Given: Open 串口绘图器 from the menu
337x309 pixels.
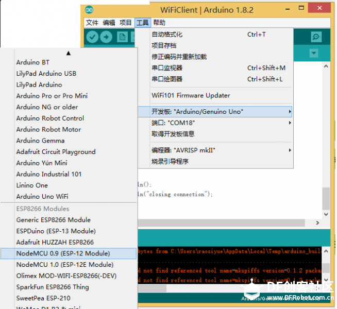Looking at the screenshot, I should (x=215, y=79).
